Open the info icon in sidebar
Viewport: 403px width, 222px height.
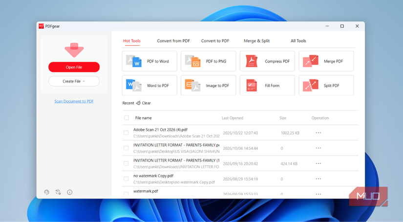(70, 192)
